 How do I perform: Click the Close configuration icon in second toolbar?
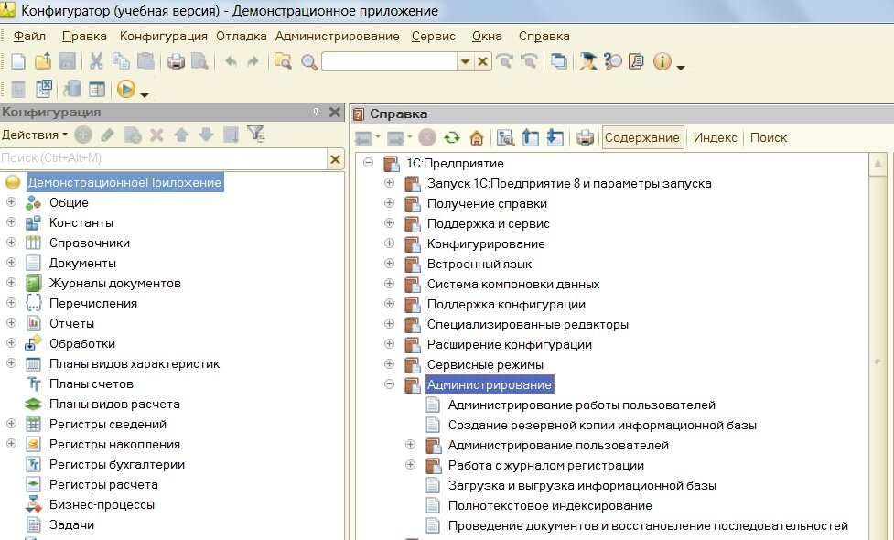click(43, 89)
